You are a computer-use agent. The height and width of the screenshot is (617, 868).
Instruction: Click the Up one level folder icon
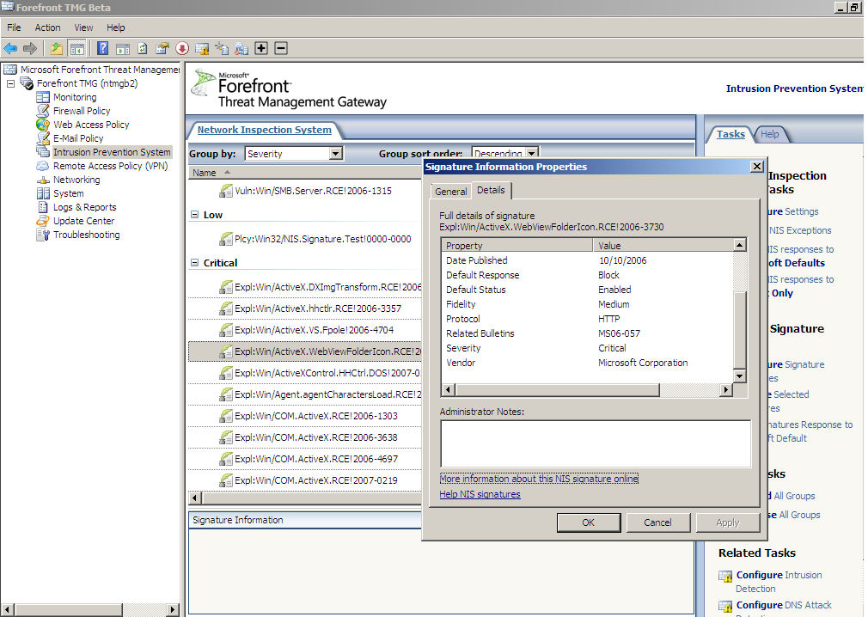click(x=57, y=49)
